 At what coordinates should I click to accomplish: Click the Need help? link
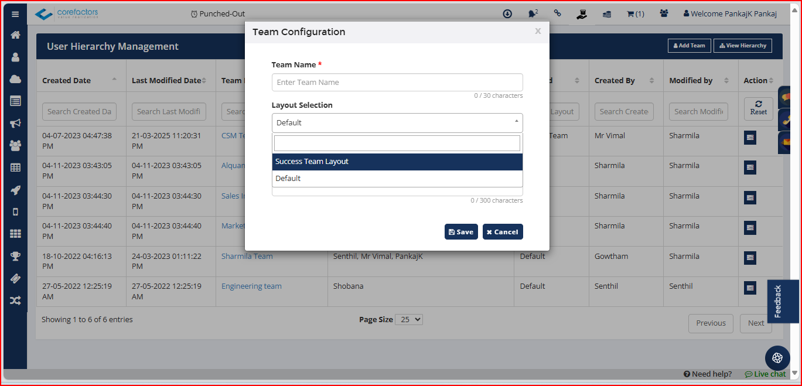coord(708,374)
